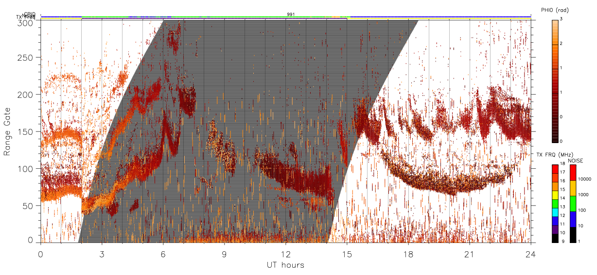
Task: Click the TX FRQ legend value '11'
Action: point(563,225)
